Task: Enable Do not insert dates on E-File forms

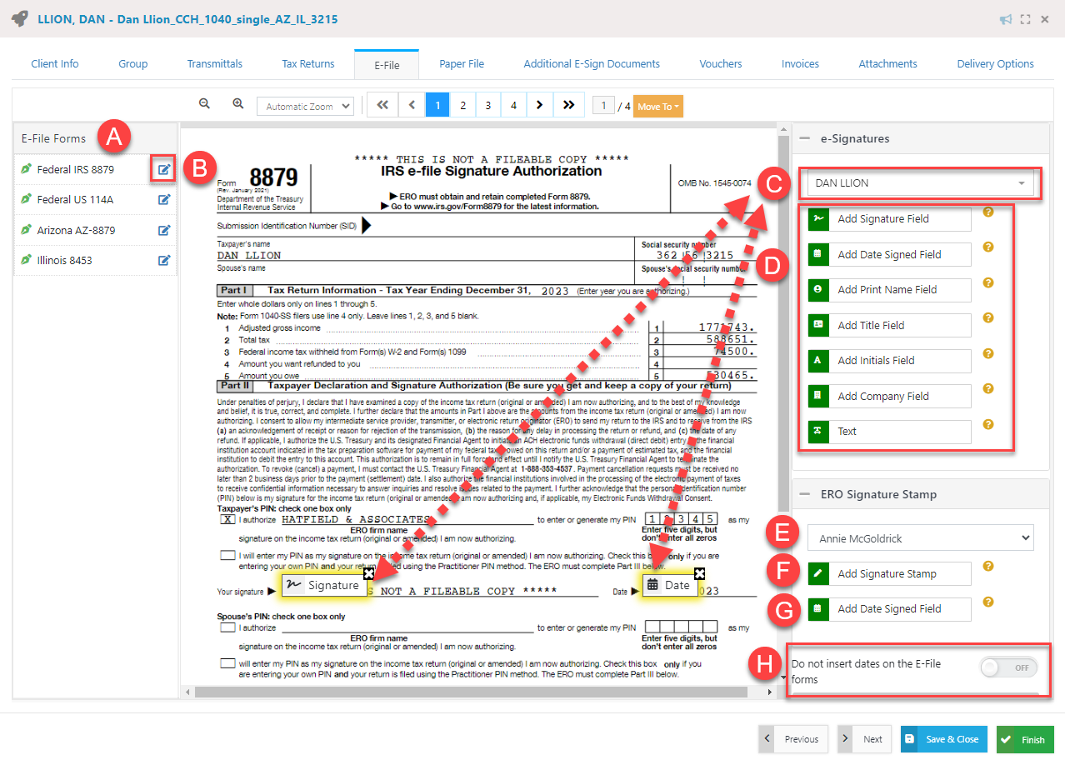Action: tap(1007, 667)
